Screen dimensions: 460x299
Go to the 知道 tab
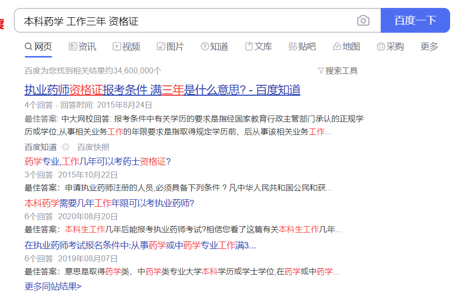coord(215,47)
